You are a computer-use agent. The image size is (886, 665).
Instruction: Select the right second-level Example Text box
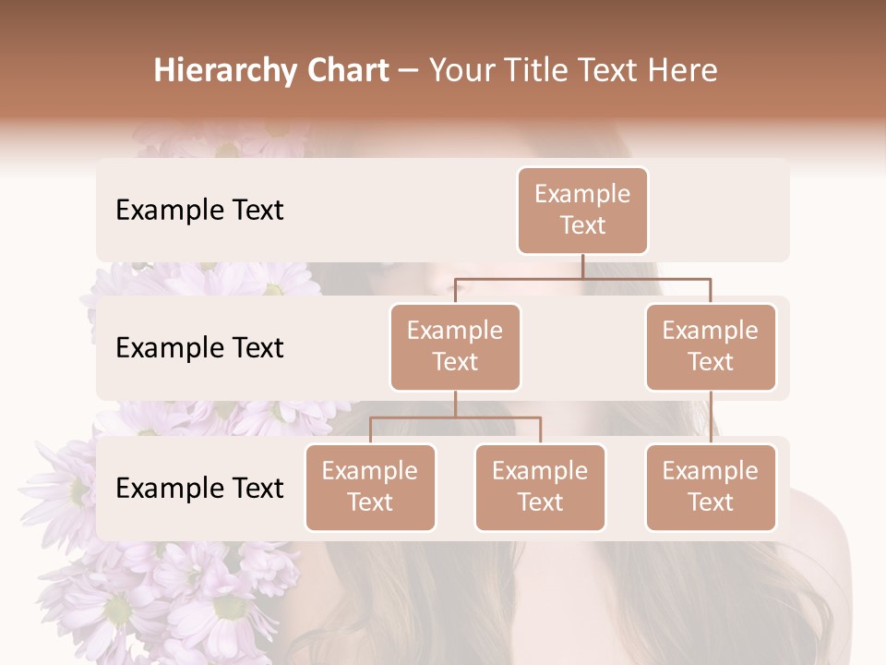tap(711, 346)
